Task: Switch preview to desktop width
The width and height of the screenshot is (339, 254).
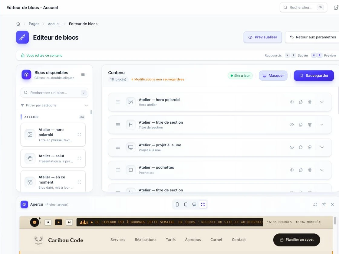Action: pos(194,204)
